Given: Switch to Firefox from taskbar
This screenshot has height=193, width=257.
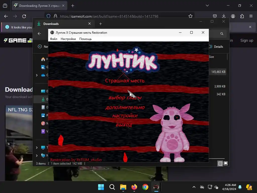Looking at the screenshot, I should tap(134, 187).
